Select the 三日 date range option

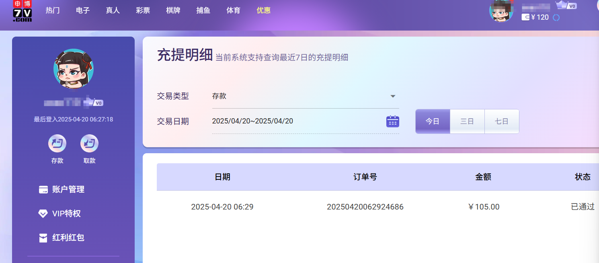coord(467,121)
